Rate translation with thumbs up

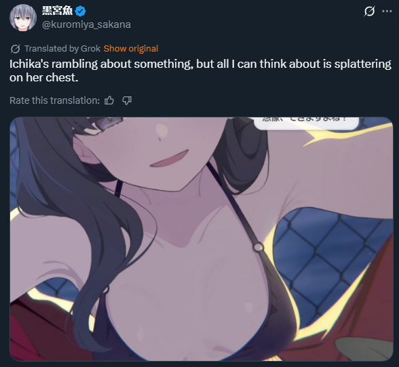pyautogui.click(x=109, y=100)
